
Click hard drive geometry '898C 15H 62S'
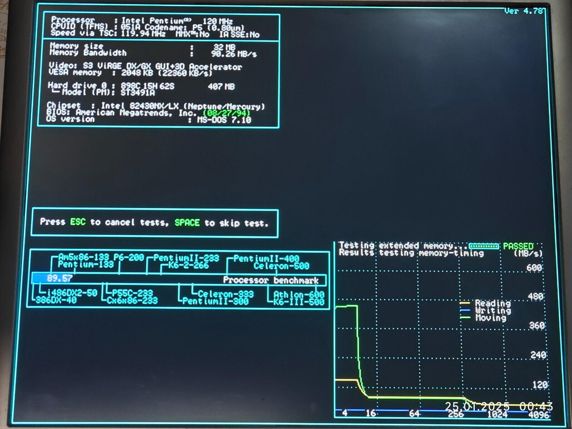click(x=147, y=87)
